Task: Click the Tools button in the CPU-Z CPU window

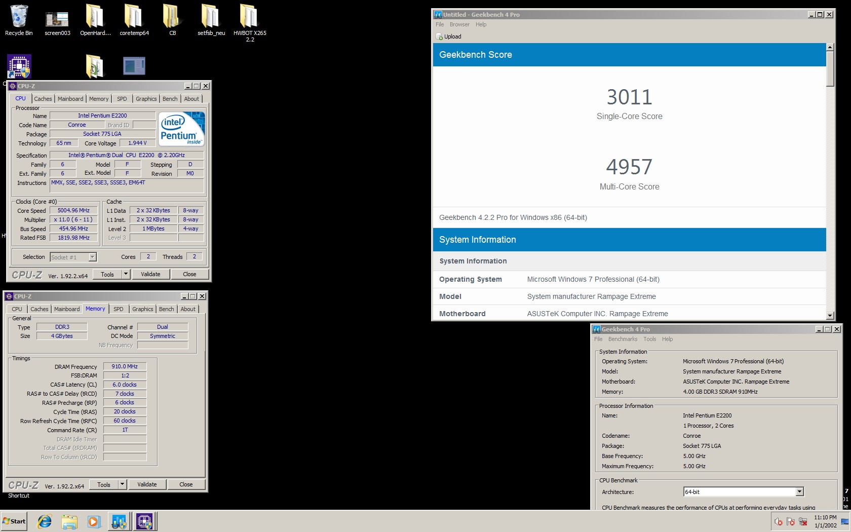Action: [107, 274]
